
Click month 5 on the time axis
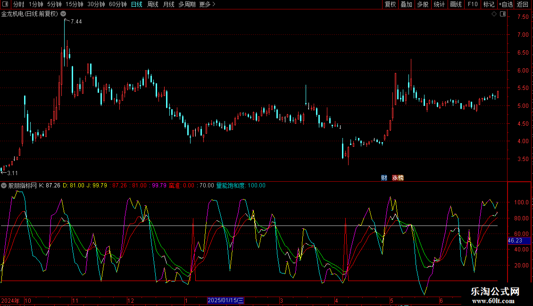pyautogui.click(x=391, y=300)
